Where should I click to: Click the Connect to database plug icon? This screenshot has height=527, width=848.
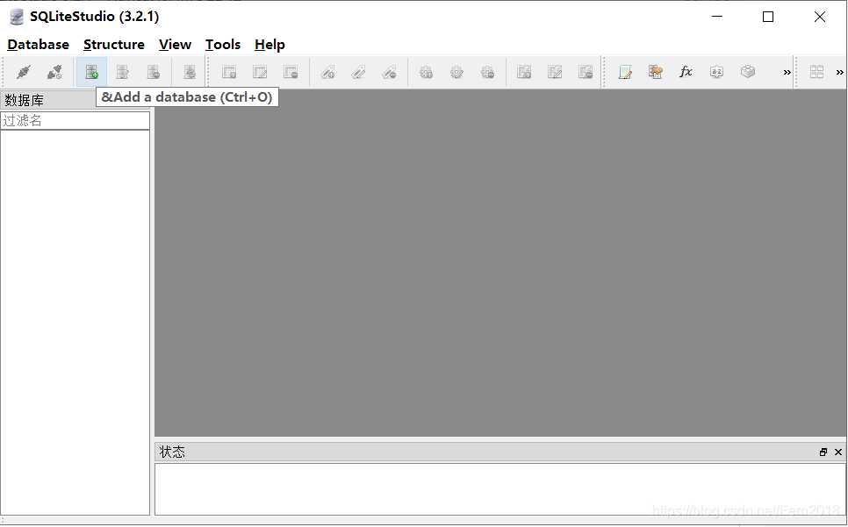pyautogui.click(x=23, y=72)
